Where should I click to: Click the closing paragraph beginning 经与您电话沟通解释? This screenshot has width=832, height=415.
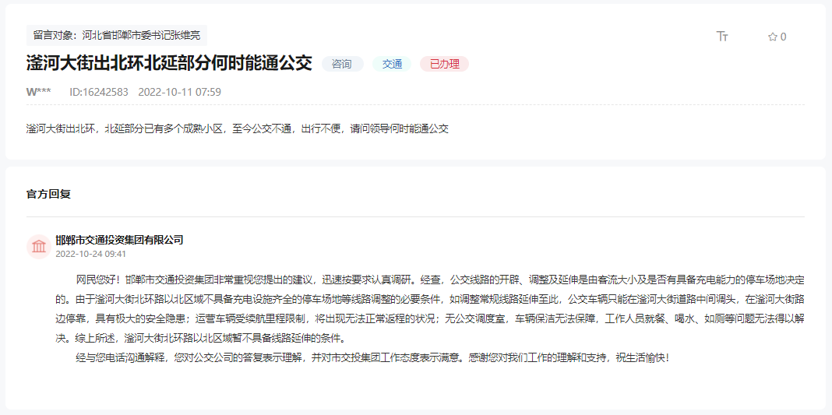click(x=373, y=357)
